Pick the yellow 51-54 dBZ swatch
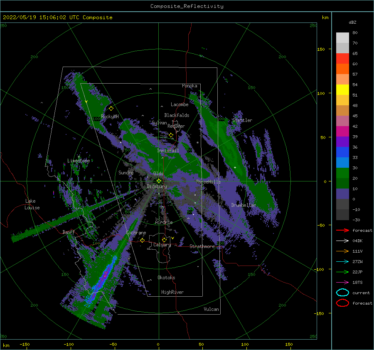Viewport: 374px width, 350px height. (x=342, y=90)
